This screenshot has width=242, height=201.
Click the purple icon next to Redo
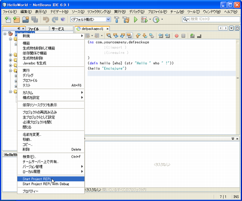63,19
